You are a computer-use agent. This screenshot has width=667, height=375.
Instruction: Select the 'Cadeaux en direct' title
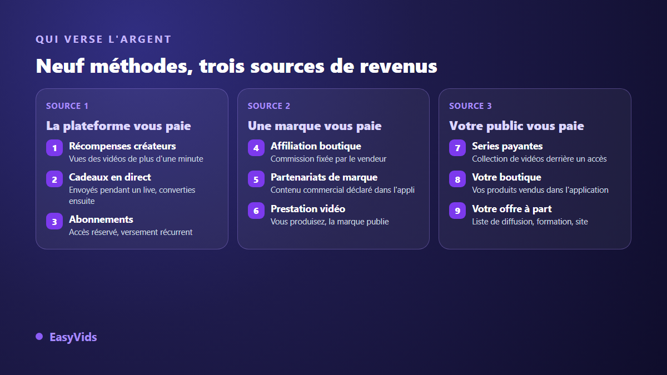point(110,177)
